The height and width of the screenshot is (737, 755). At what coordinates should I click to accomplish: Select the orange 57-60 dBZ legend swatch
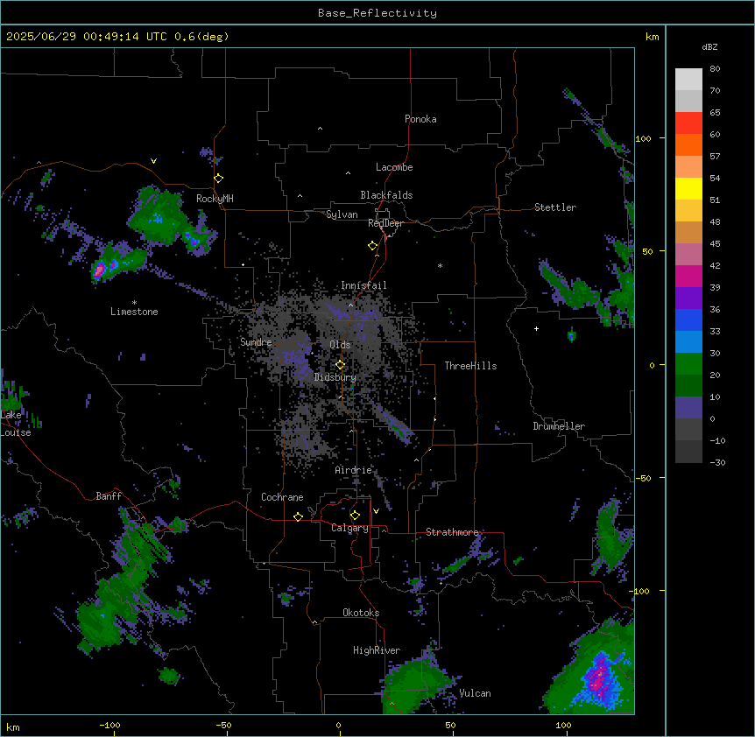[x=688, y=144]
